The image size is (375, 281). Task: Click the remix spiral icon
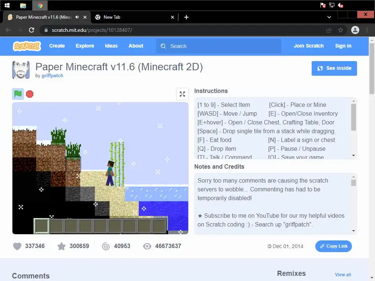106,246
